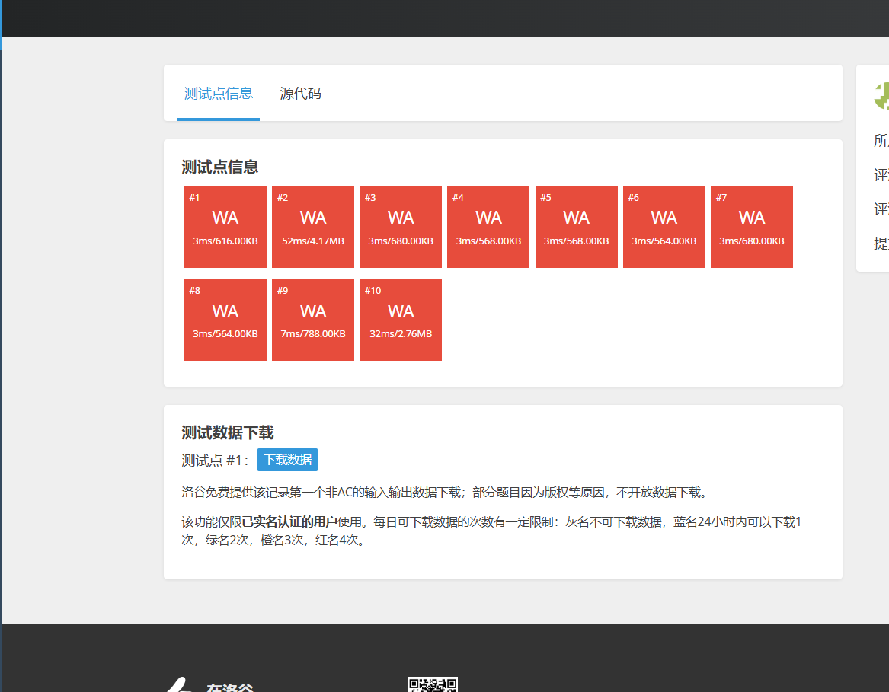Viewport: 889px width, 692px height.
Task: Open test case #3 WA result
Action: [x=401, y=227]
